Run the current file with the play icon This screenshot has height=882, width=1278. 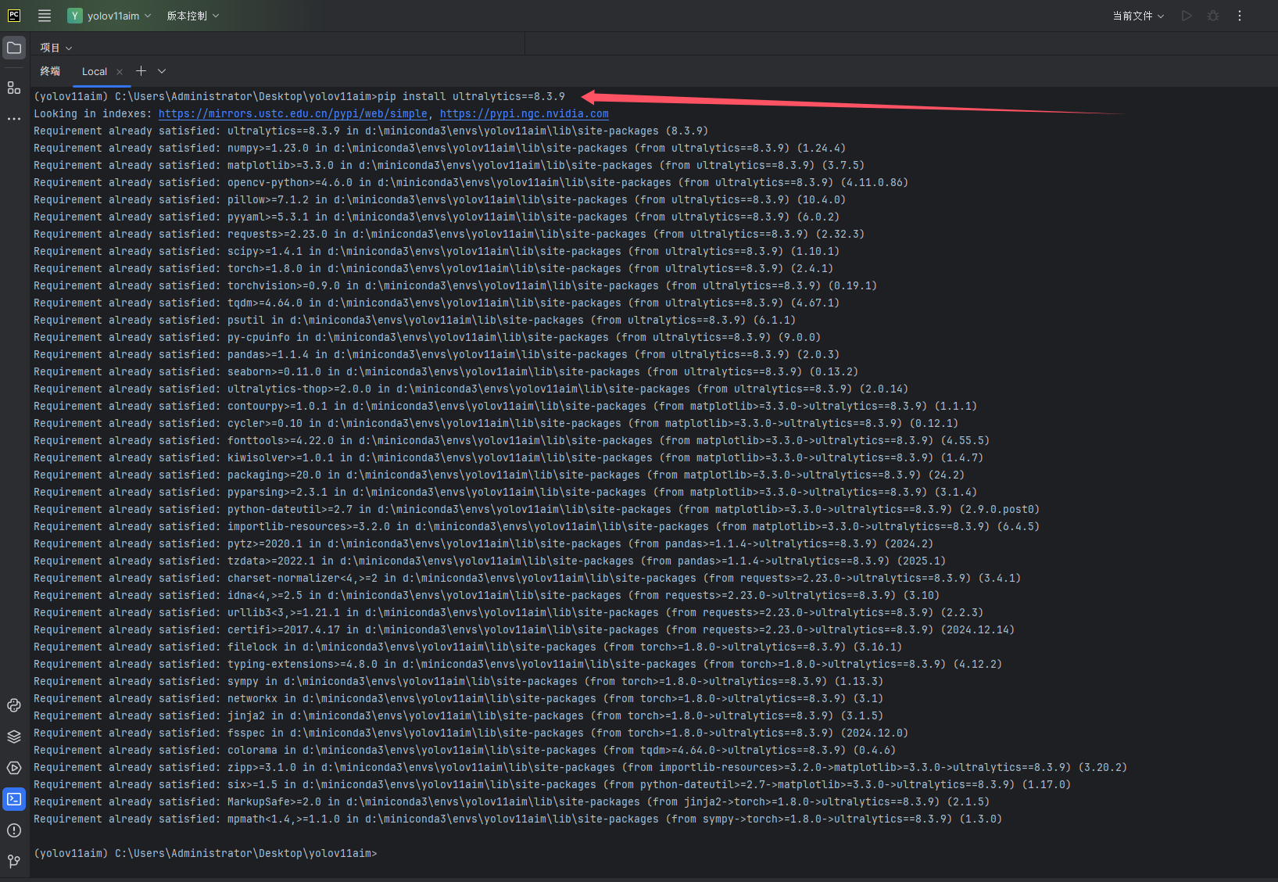click(x=1185, y=15)
